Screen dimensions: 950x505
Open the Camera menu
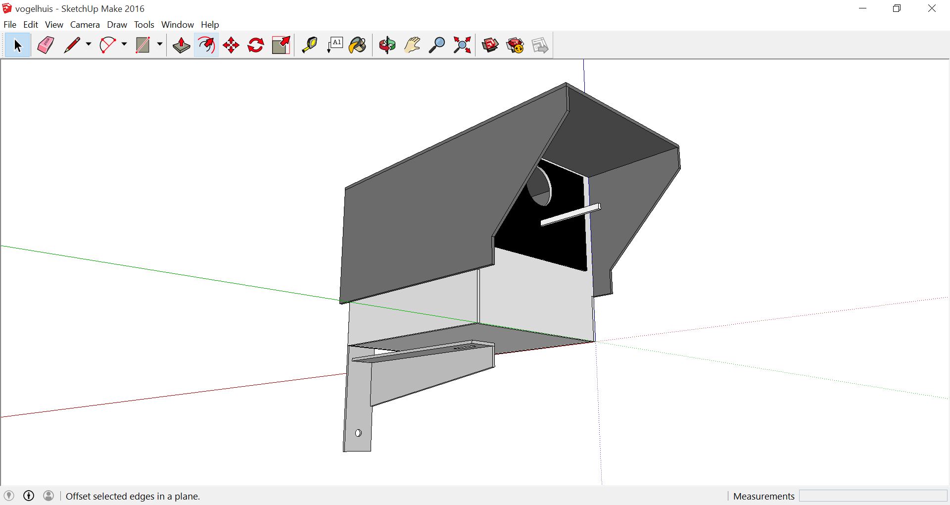coord(85,24)
